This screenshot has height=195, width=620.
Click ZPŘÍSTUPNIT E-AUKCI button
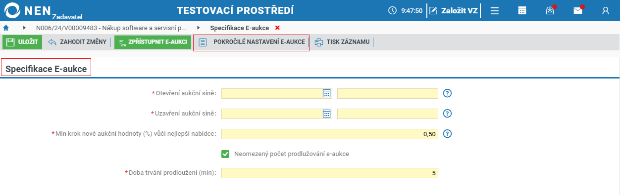coord(153,42)
